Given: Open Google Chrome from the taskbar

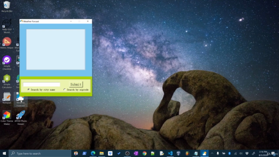Looking at the screenshot, I should coord(144,153).
